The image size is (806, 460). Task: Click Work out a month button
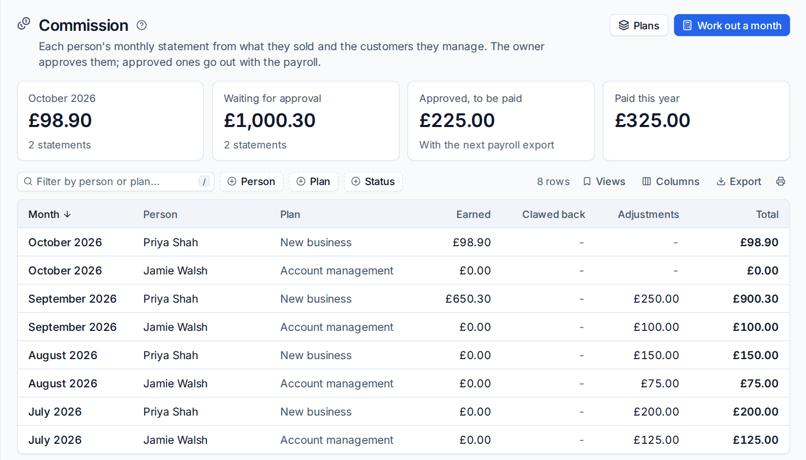[x=732, y=25]
